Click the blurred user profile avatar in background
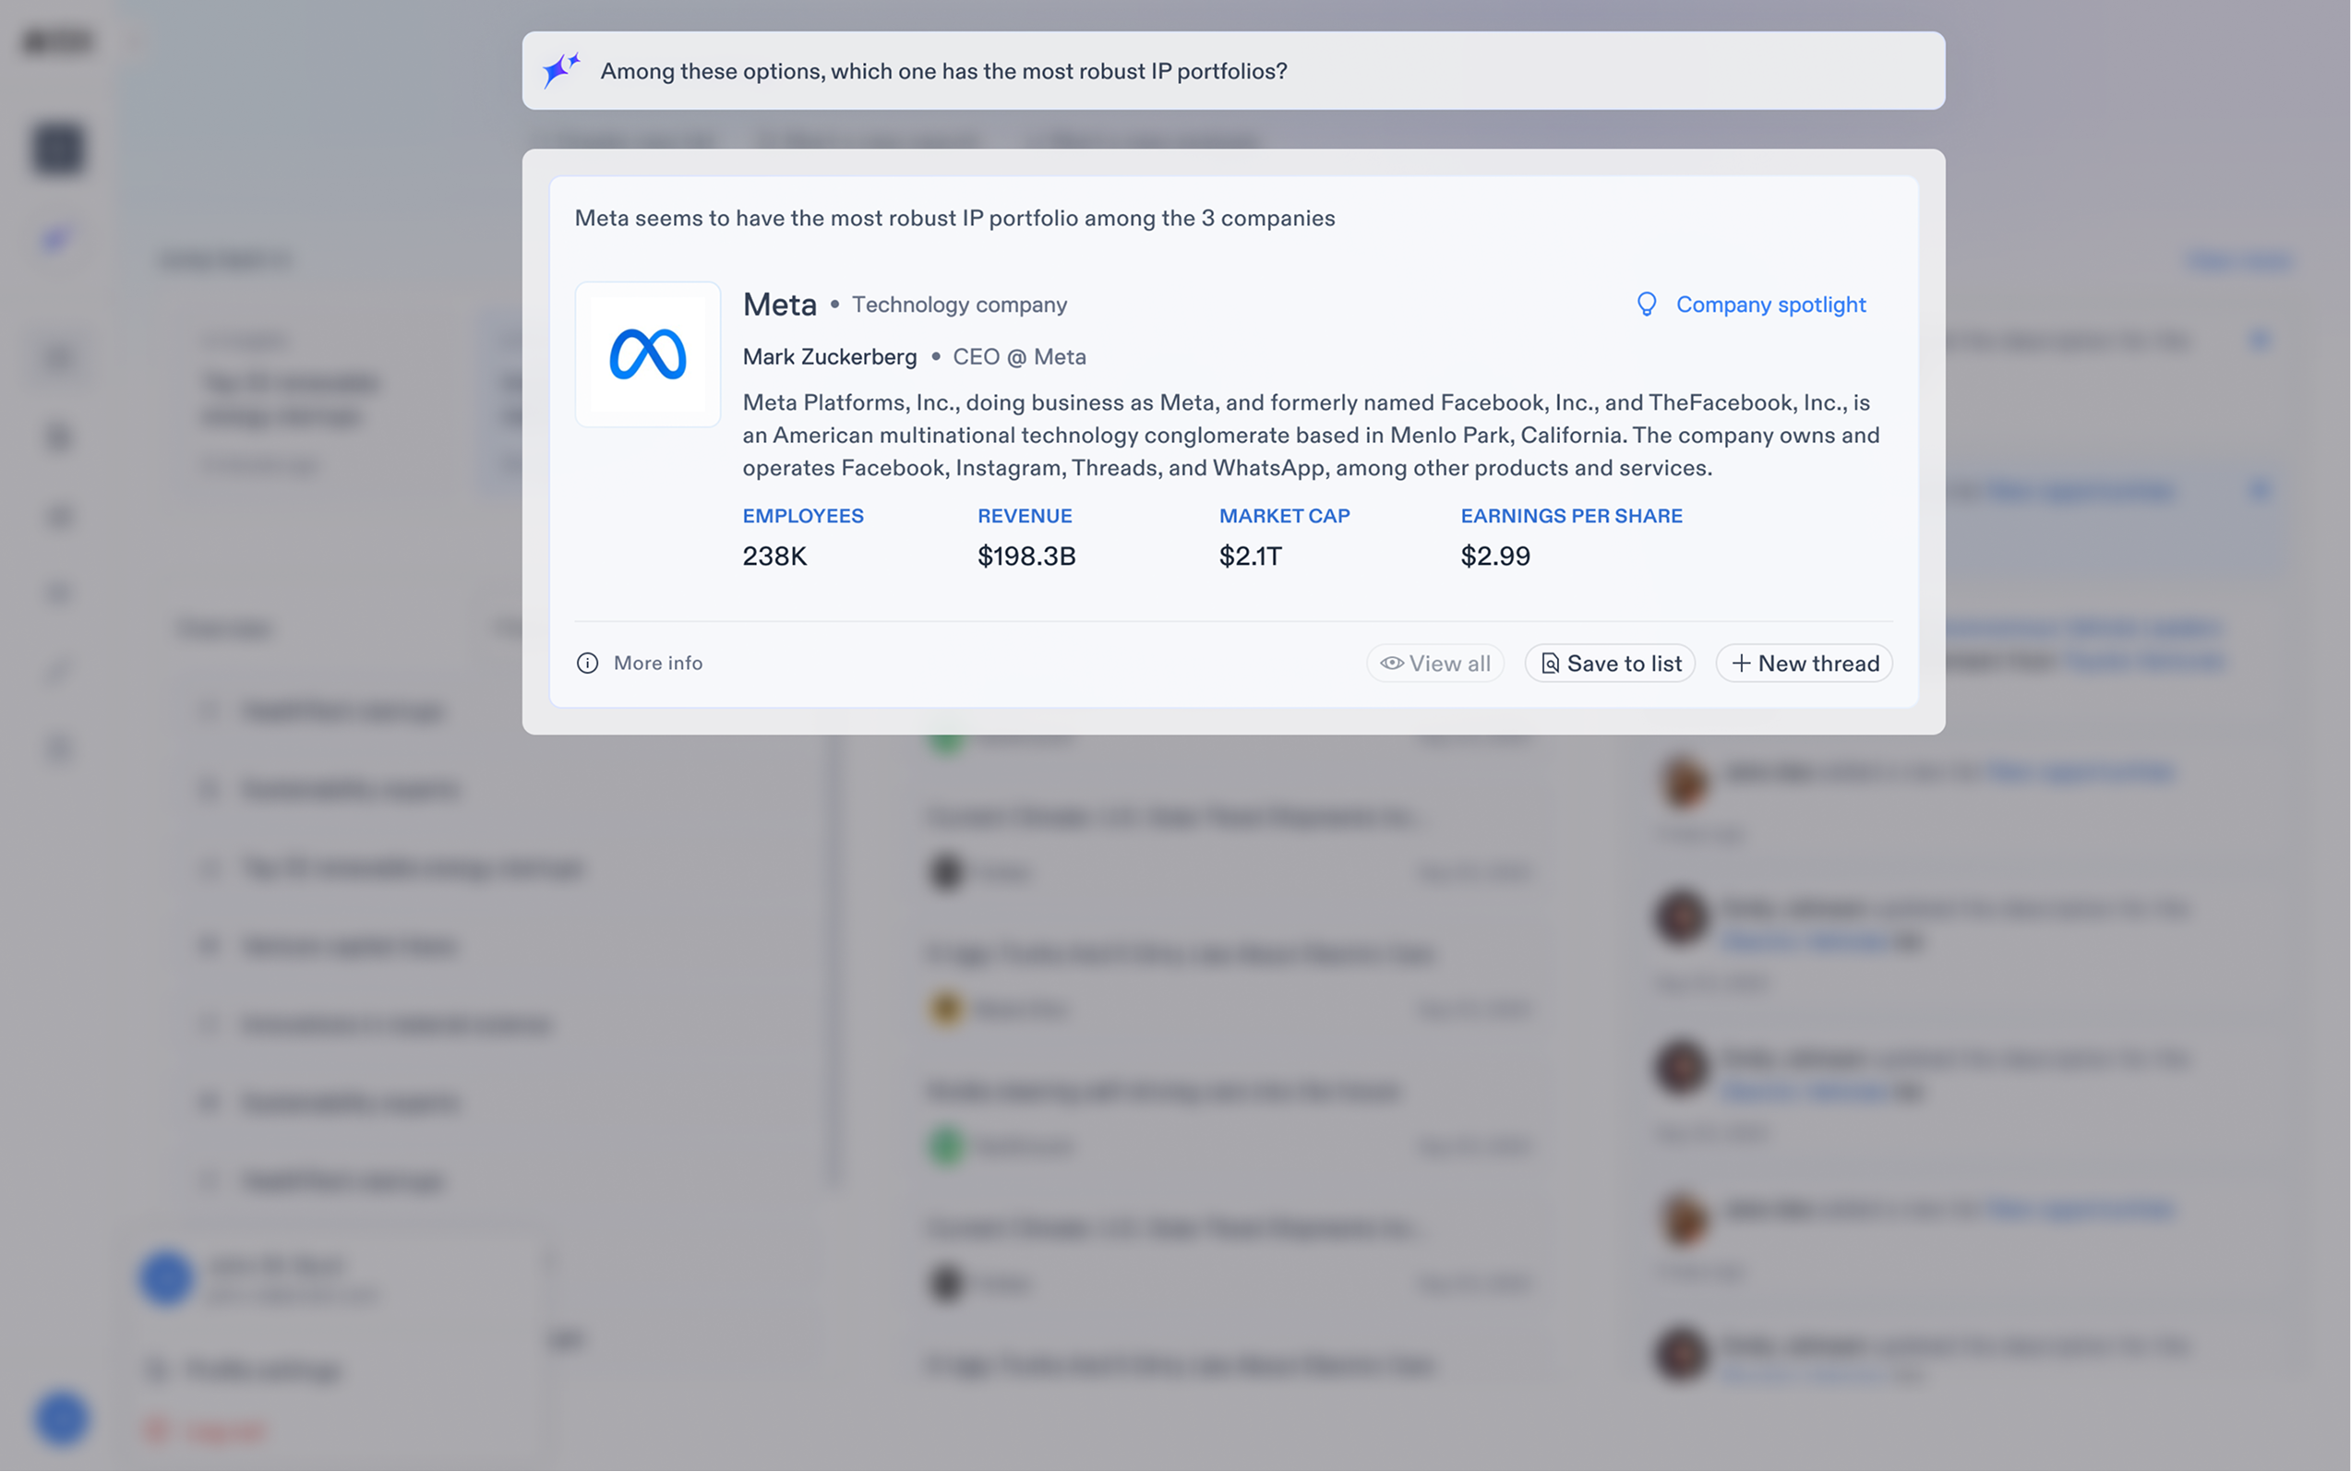 point(165,1277)
